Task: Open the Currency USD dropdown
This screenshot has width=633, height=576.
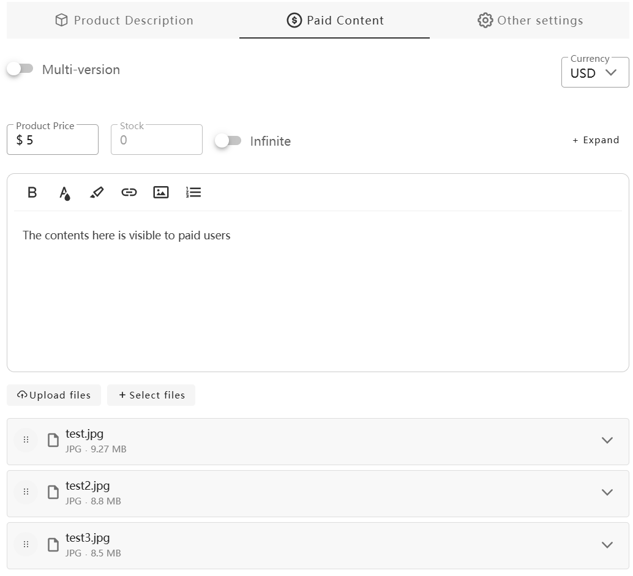Action: tap(594, 73)
